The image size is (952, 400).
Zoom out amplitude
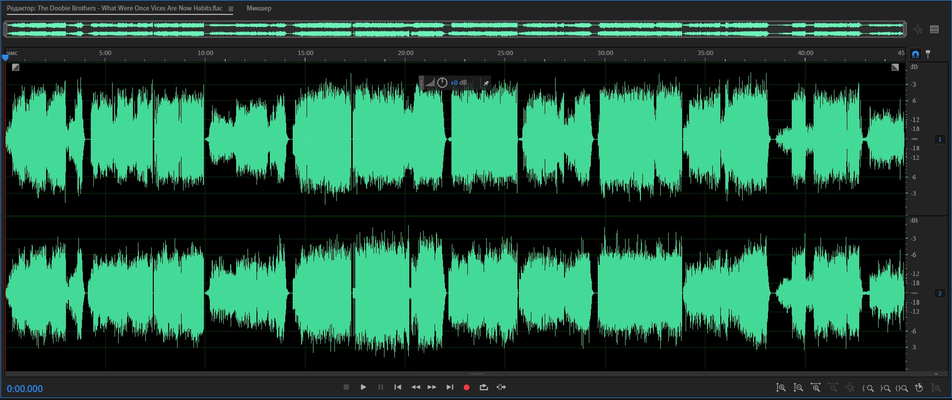(798, 388)
